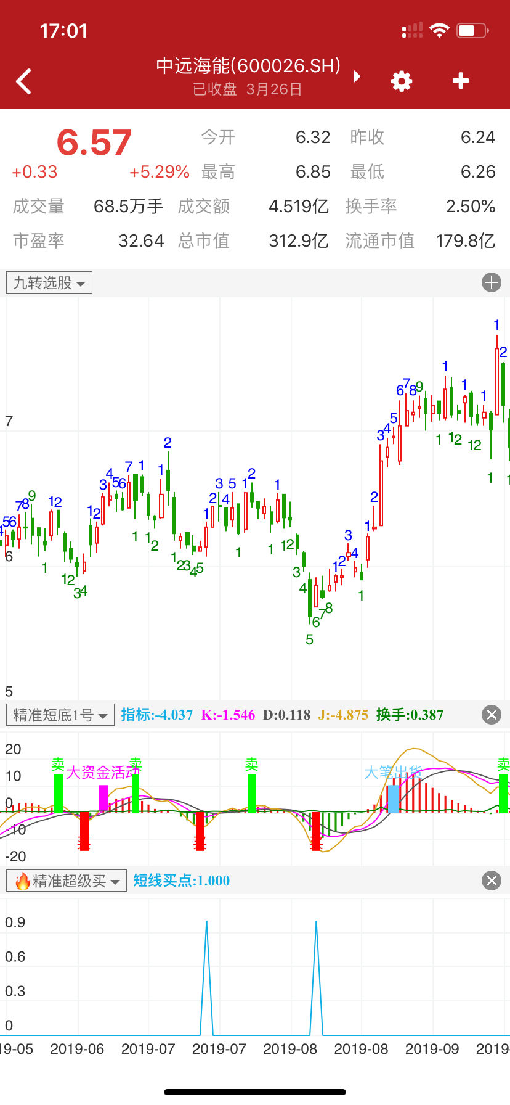Switch to next stock with the triangle arrow

tap(357, 76)
